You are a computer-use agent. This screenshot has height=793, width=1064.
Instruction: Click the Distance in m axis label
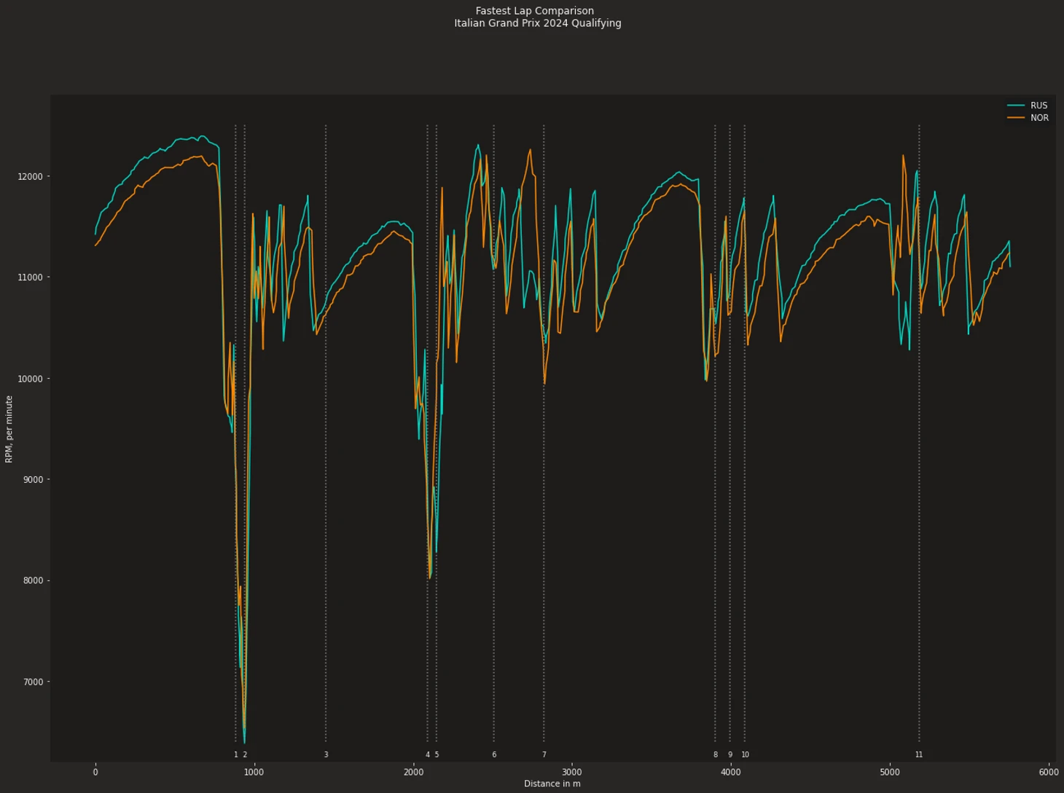552,784
